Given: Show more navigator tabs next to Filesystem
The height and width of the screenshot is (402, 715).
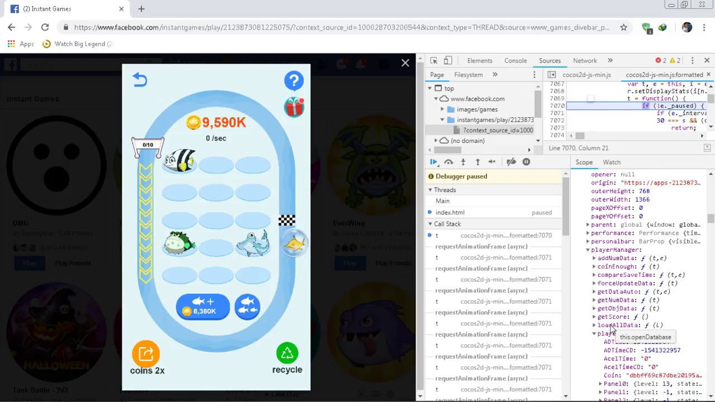Looking at the screenshot, I should [x=495, y=75].
